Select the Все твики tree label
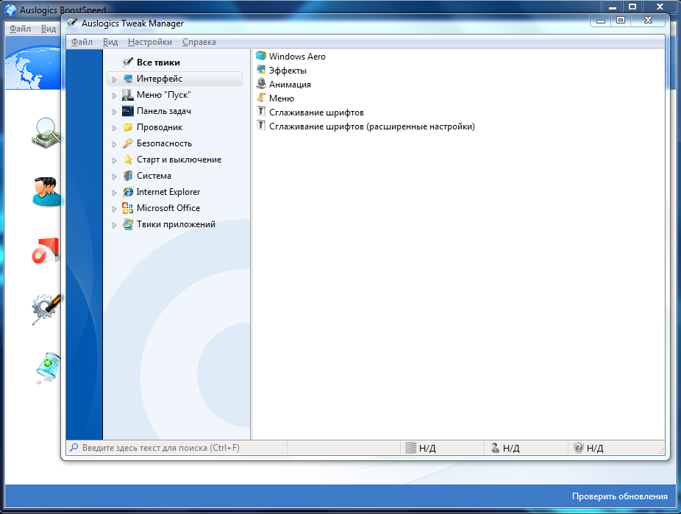 click(158, 62)
